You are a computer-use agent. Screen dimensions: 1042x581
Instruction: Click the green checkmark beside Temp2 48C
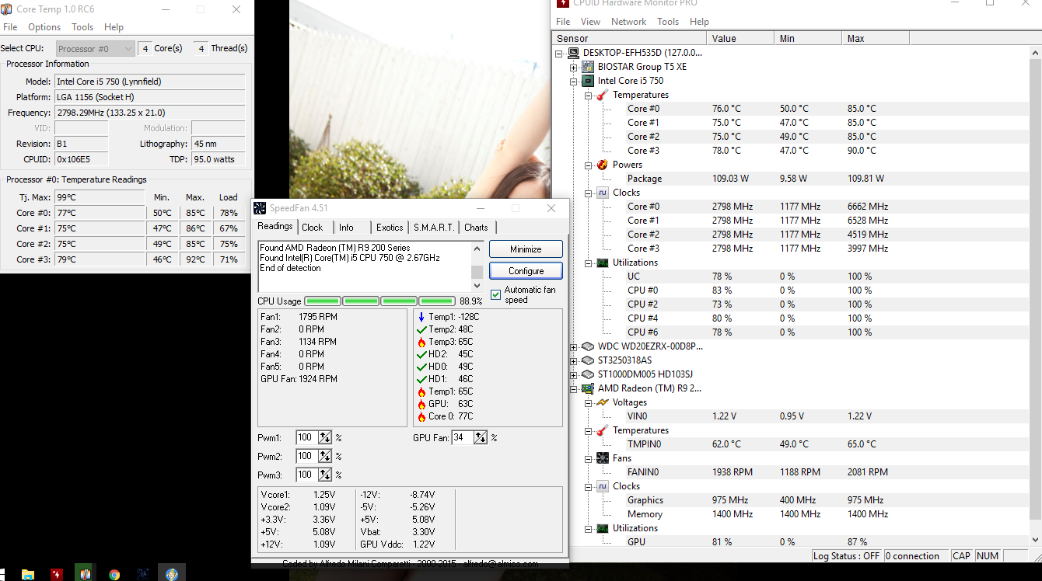[421, 329]
